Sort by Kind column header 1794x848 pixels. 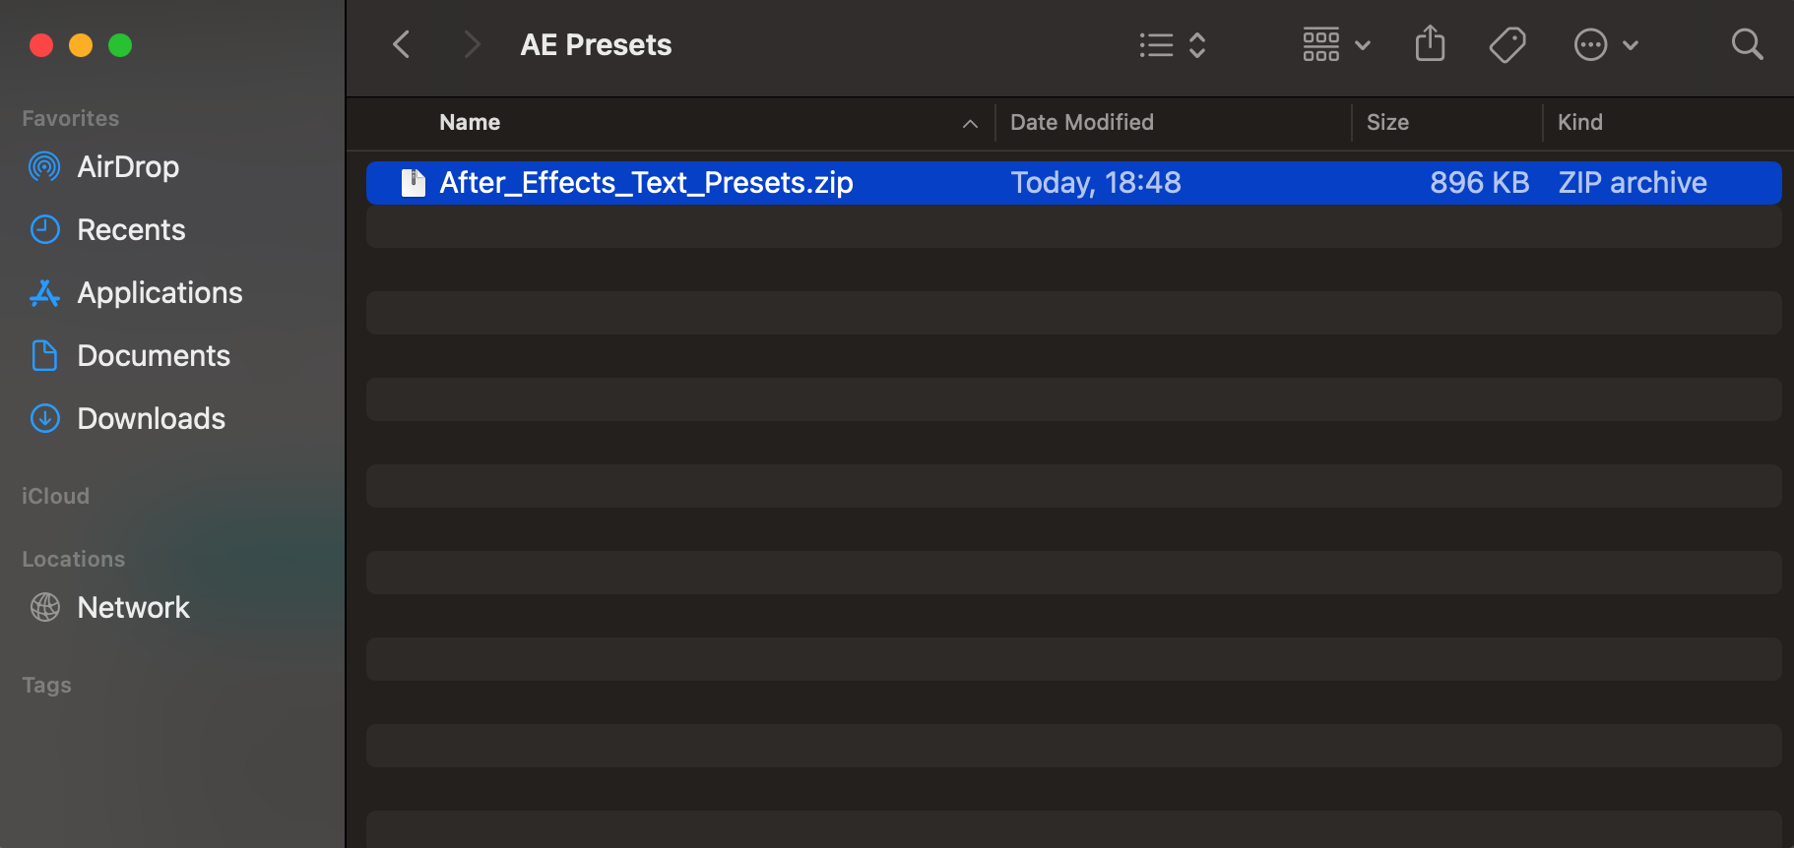click(x=1579, y=123)
